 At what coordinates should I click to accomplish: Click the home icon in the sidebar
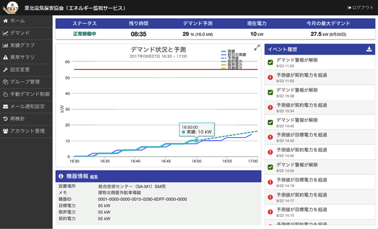click(x=5, y=21)
